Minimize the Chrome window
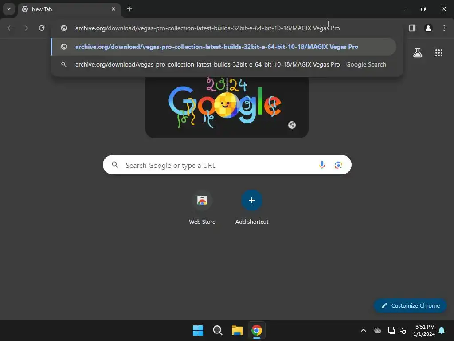The width and height of the screenshot is (454, 341). pos(403,9)
